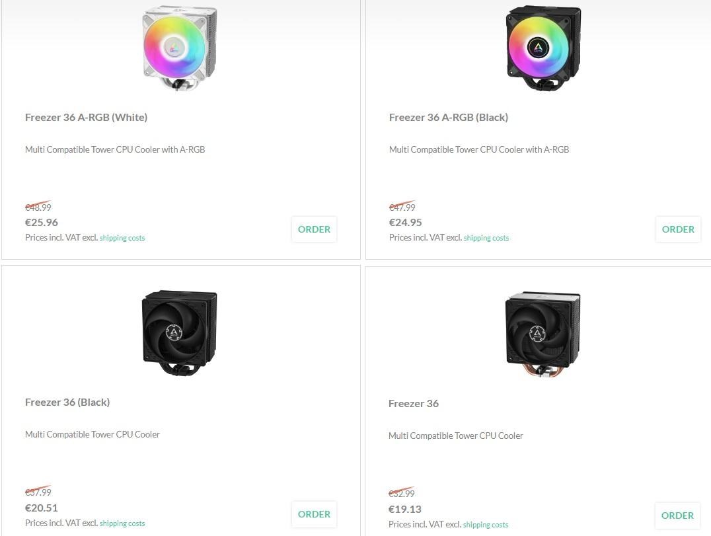The image size is (711, 536).
Task: Order the Freezer 36 (Black)
Action: (314, 514)
